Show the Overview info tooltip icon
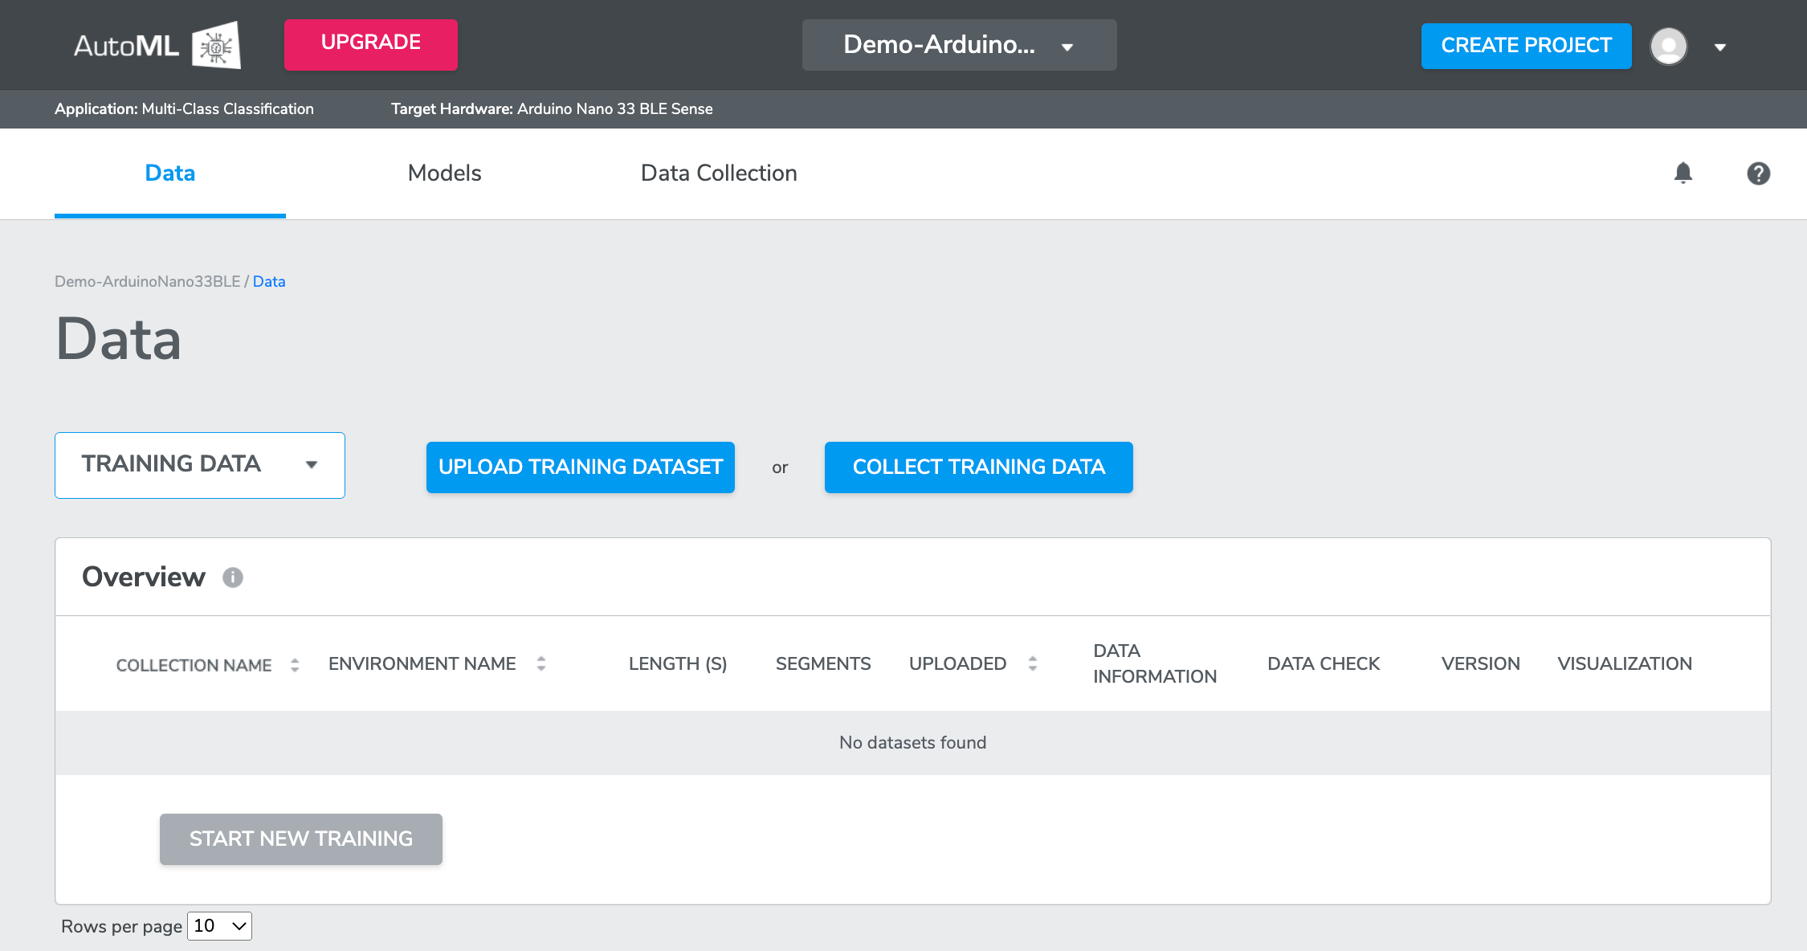The image size is (1807, 951). pos(233,578)
